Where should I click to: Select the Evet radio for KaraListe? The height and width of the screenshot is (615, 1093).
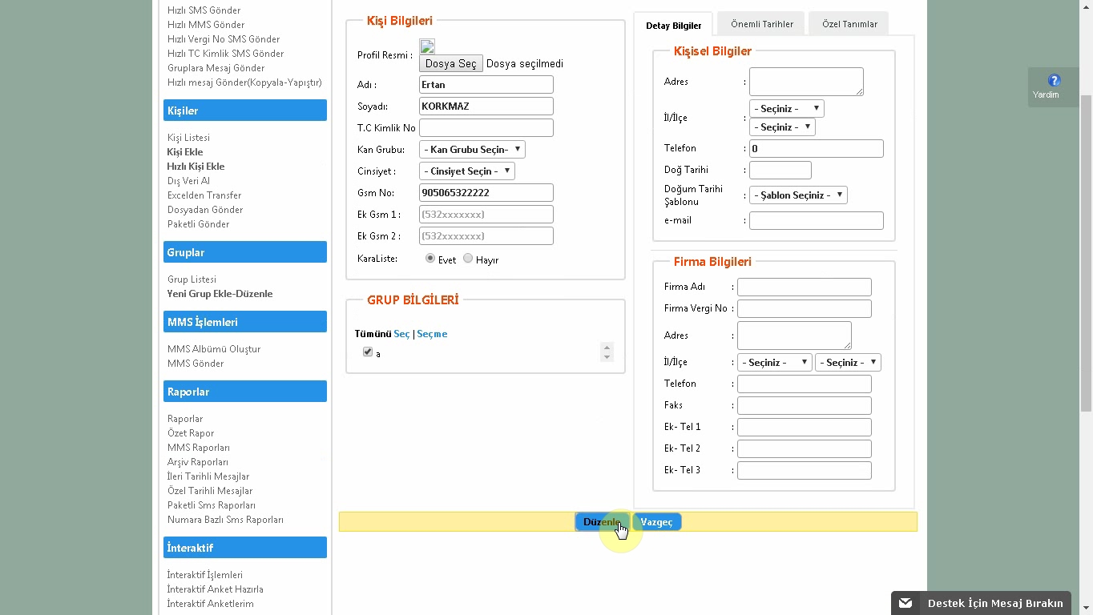(430, 259)
